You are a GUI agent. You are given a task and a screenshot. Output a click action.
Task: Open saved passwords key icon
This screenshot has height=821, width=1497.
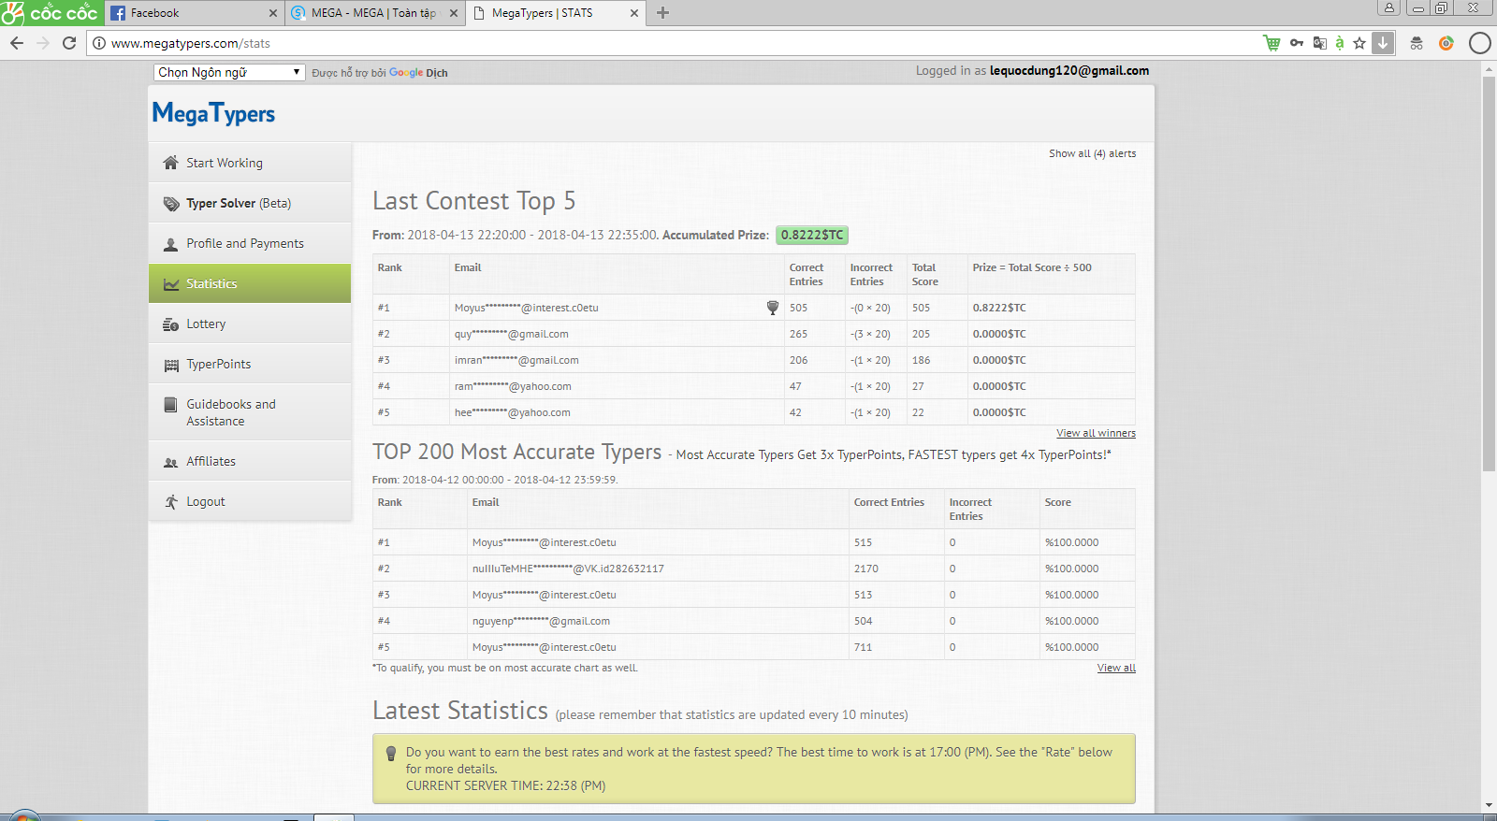click(1297, 43)
